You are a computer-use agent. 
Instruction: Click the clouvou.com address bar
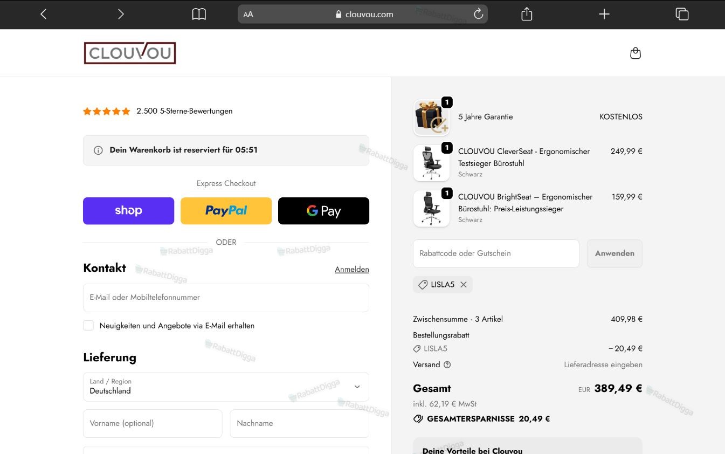[x=363, y=15]
